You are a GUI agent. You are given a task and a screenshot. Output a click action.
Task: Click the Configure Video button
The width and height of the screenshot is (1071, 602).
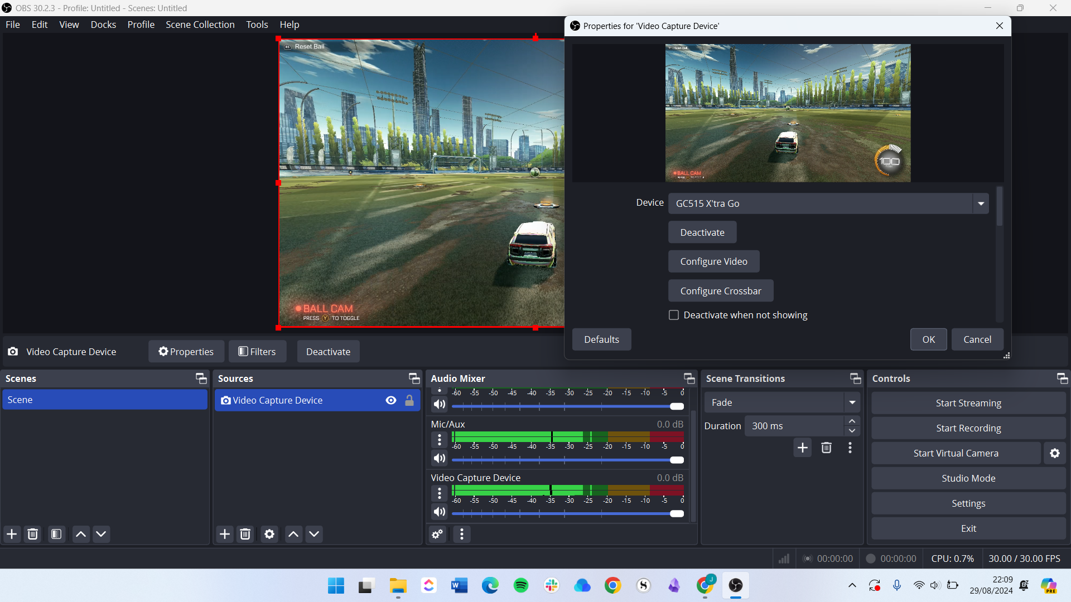(x=713, y=261)
